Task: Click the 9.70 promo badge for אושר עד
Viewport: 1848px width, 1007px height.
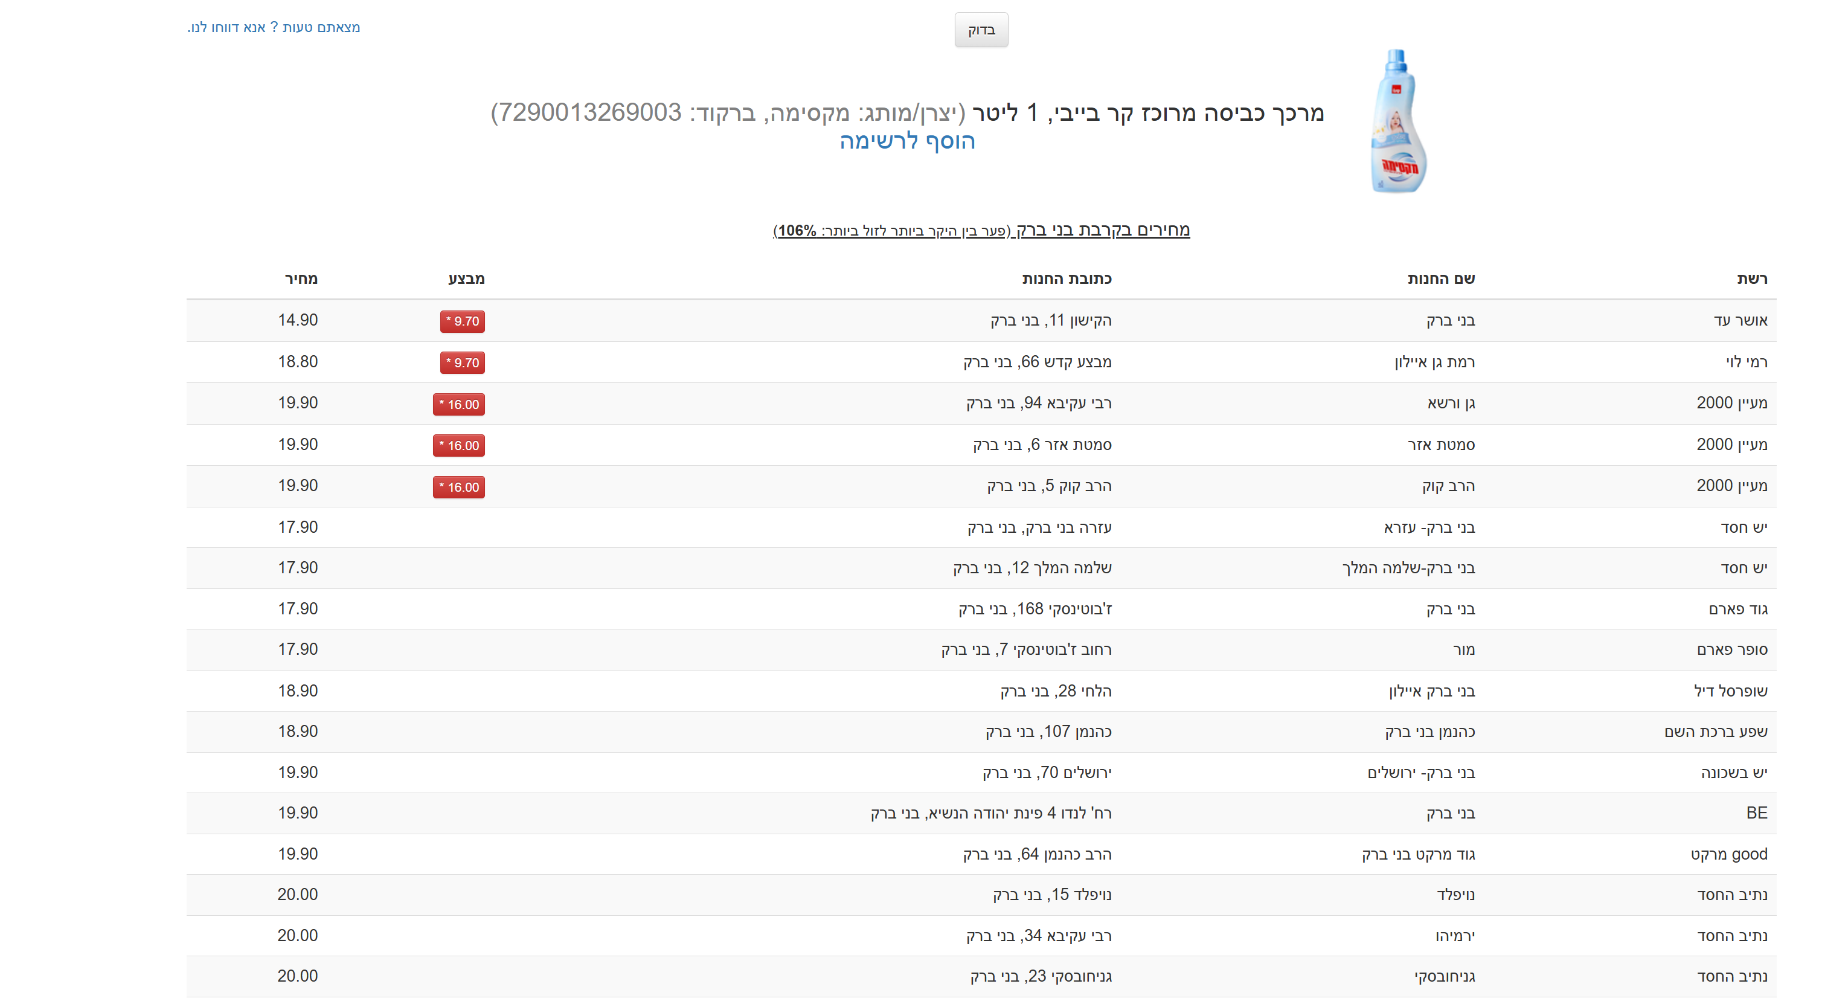Action: pos(462,321)
